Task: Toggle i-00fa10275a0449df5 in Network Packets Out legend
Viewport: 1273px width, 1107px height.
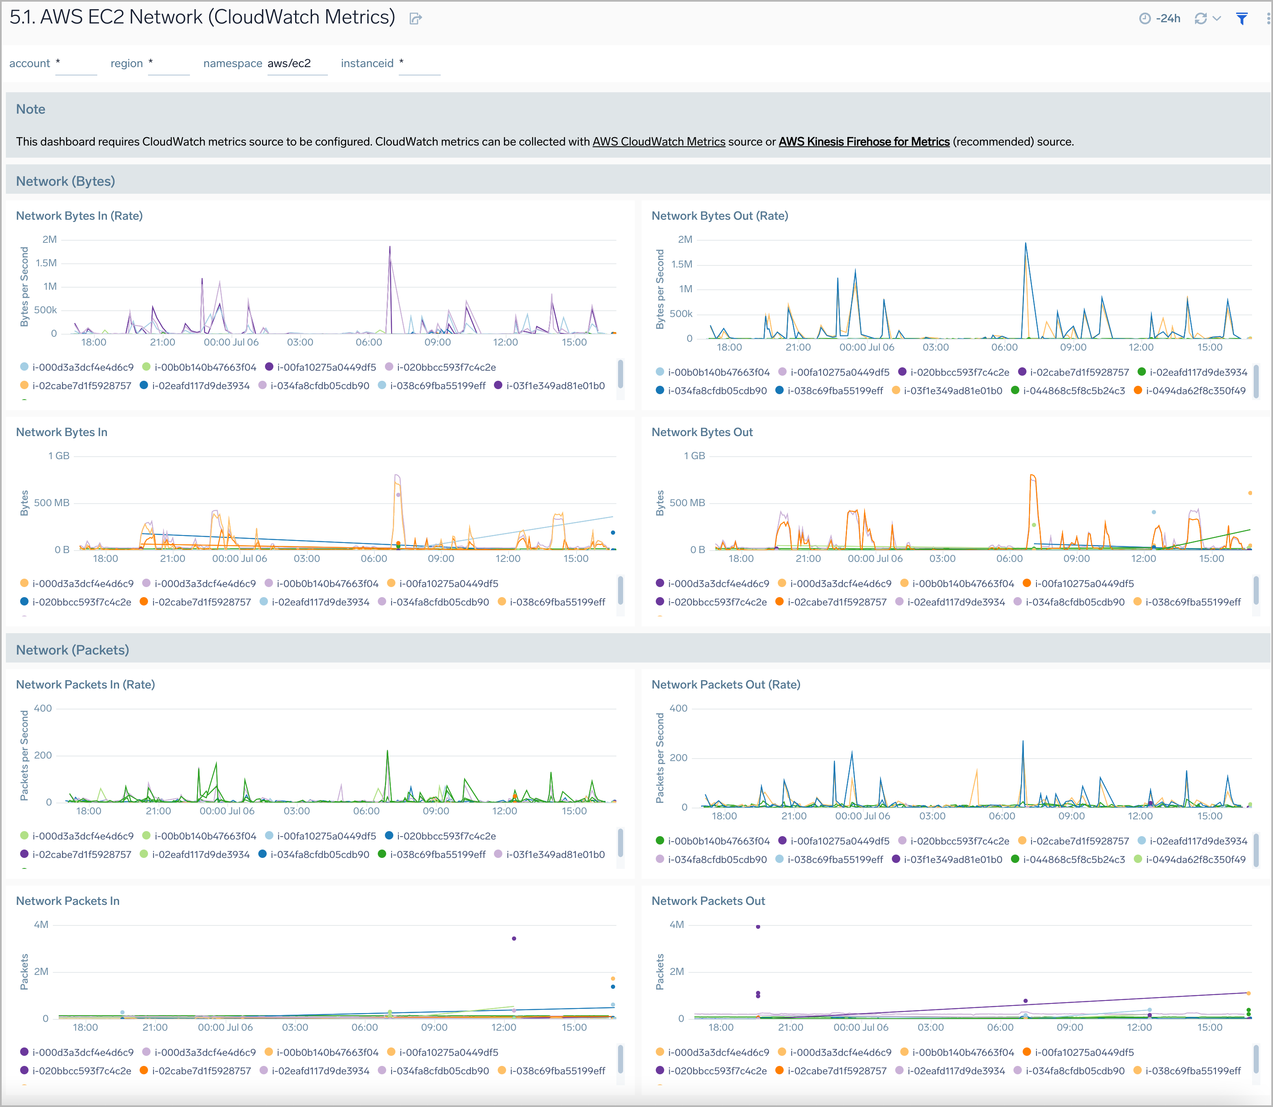Action: coord(1078,1052)
